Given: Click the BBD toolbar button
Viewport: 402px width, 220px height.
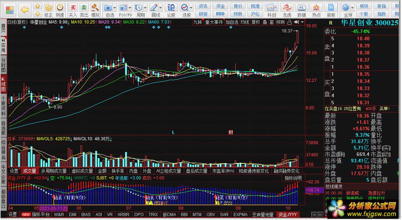Looking at the screenshot, I should coord(220,14).
